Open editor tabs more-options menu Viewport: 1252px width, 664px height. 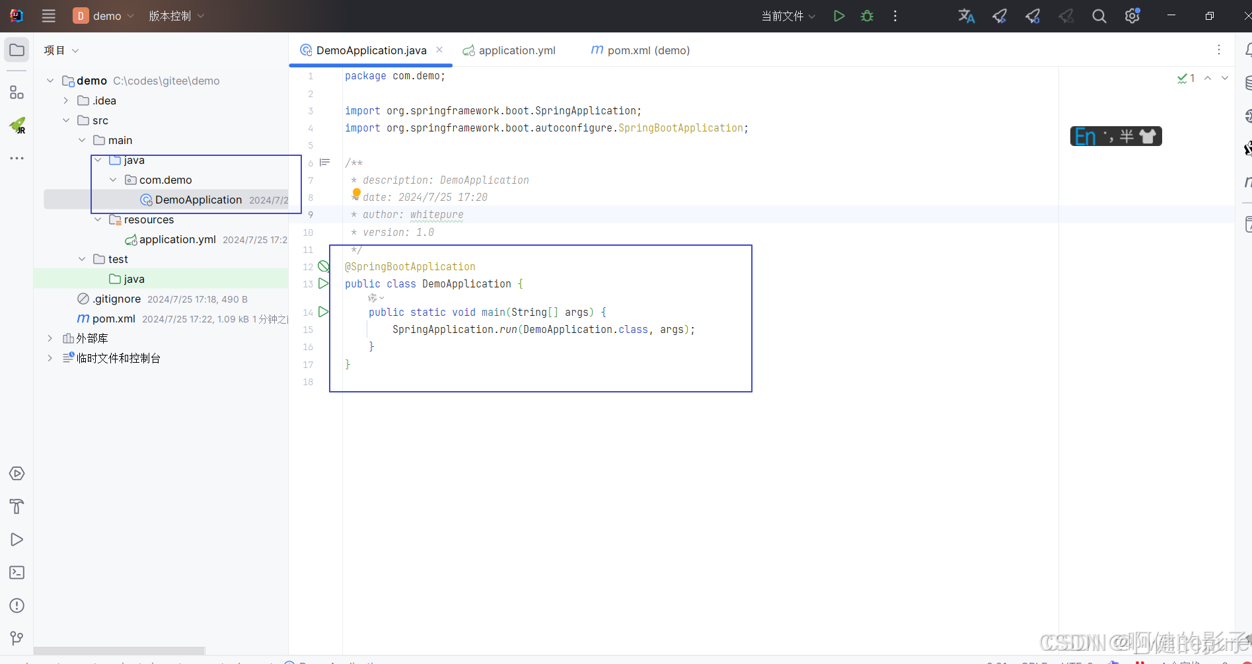[x=1219, y=50]
